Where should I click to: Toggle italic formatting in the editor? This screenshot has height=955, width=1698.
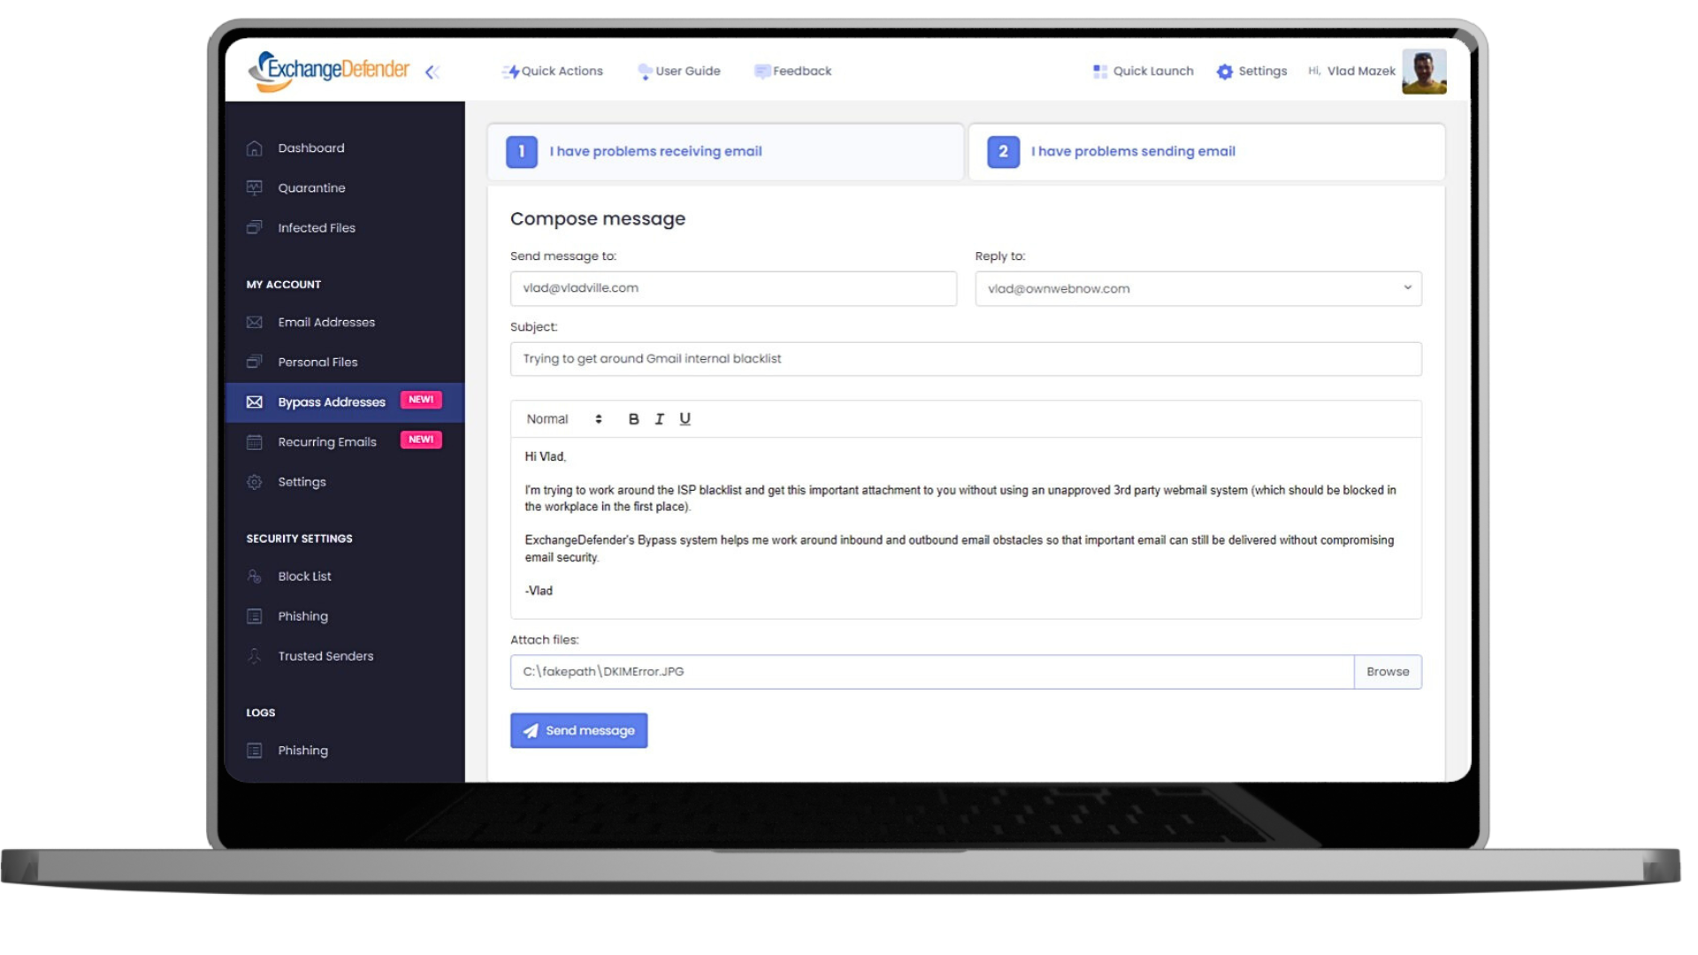(659, 418)
